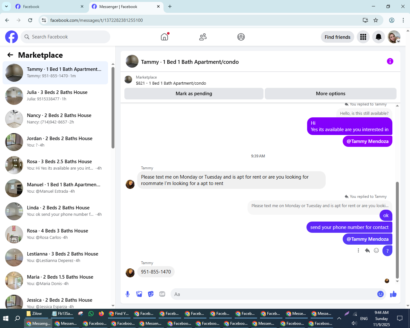The width and height of the screenshot is (410, 328).
Task: Open the Facebook menu grid icon
Action: click(x=363, y=37)
